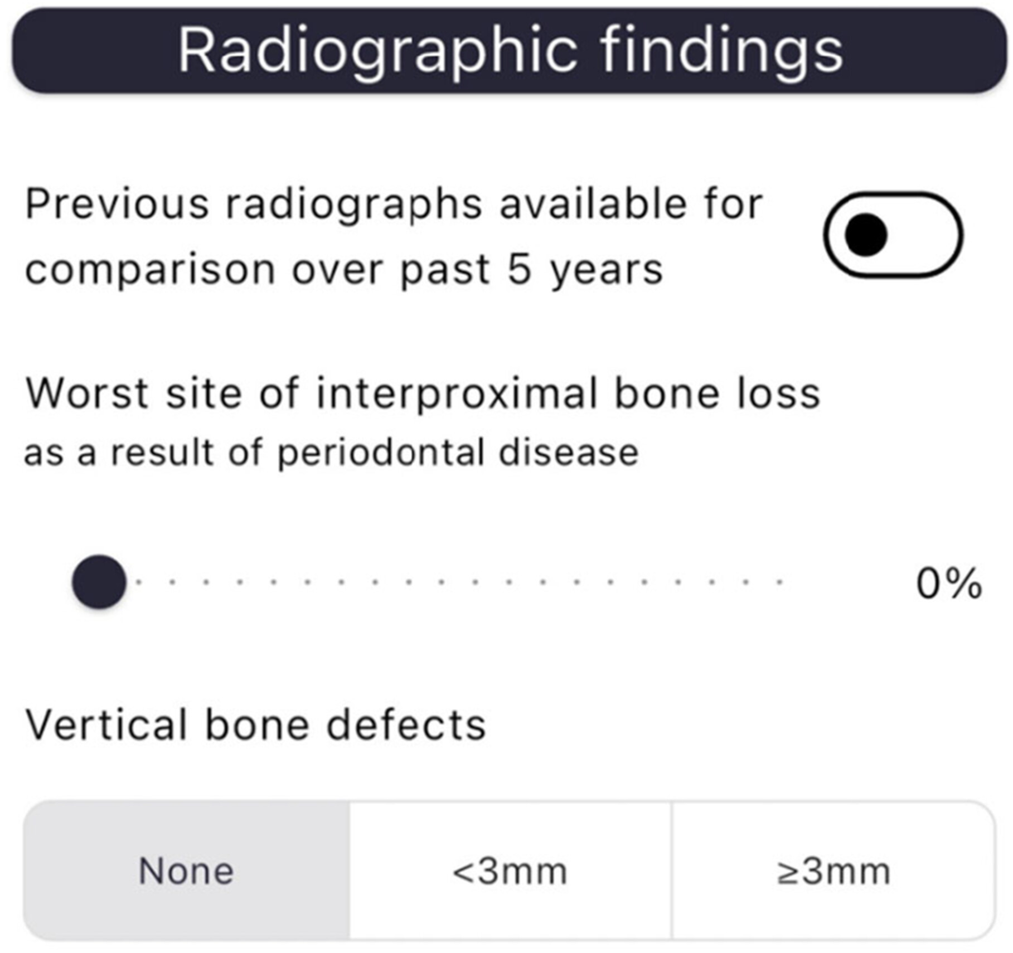Click the as a result of periodontal disease subtitle
This screenshot has width=1013, height=953.
point(331,452)
